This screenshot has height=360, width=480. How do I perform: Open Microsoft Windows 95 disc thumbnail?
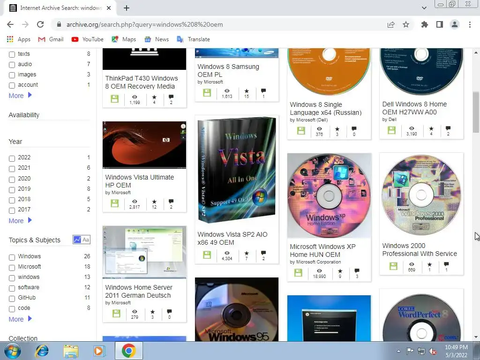[x=237, y=309]
